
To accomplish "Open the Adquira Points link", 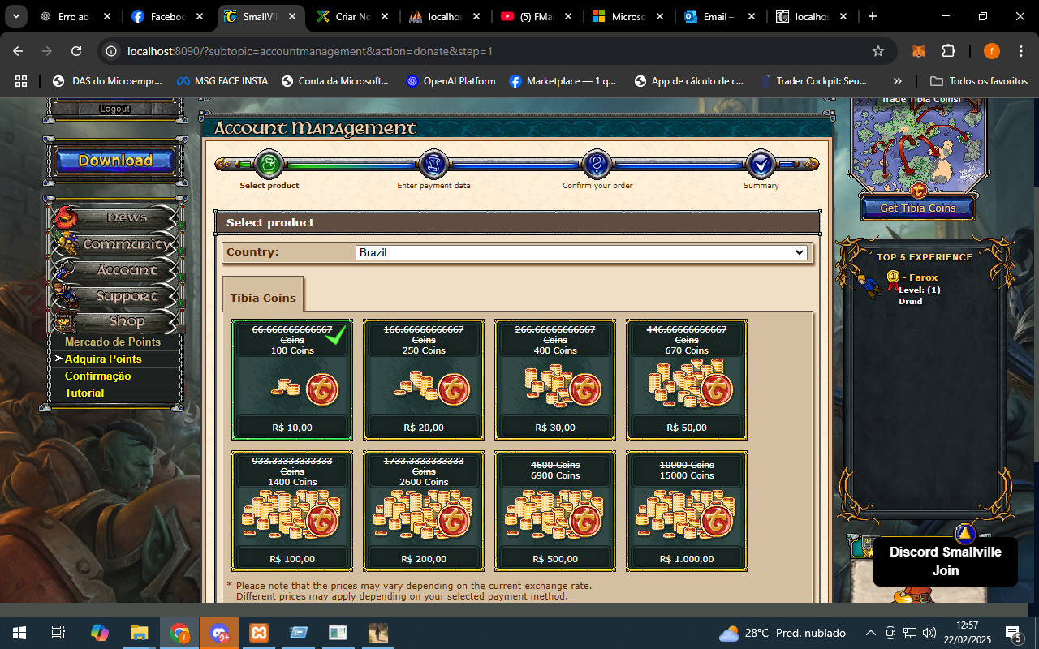I will (x=103, y=359).
